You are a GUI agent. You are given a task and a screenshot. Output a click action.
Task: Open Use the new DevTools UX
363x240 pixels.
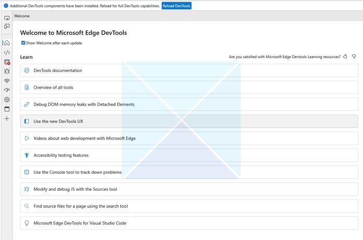tap(58, 121)
